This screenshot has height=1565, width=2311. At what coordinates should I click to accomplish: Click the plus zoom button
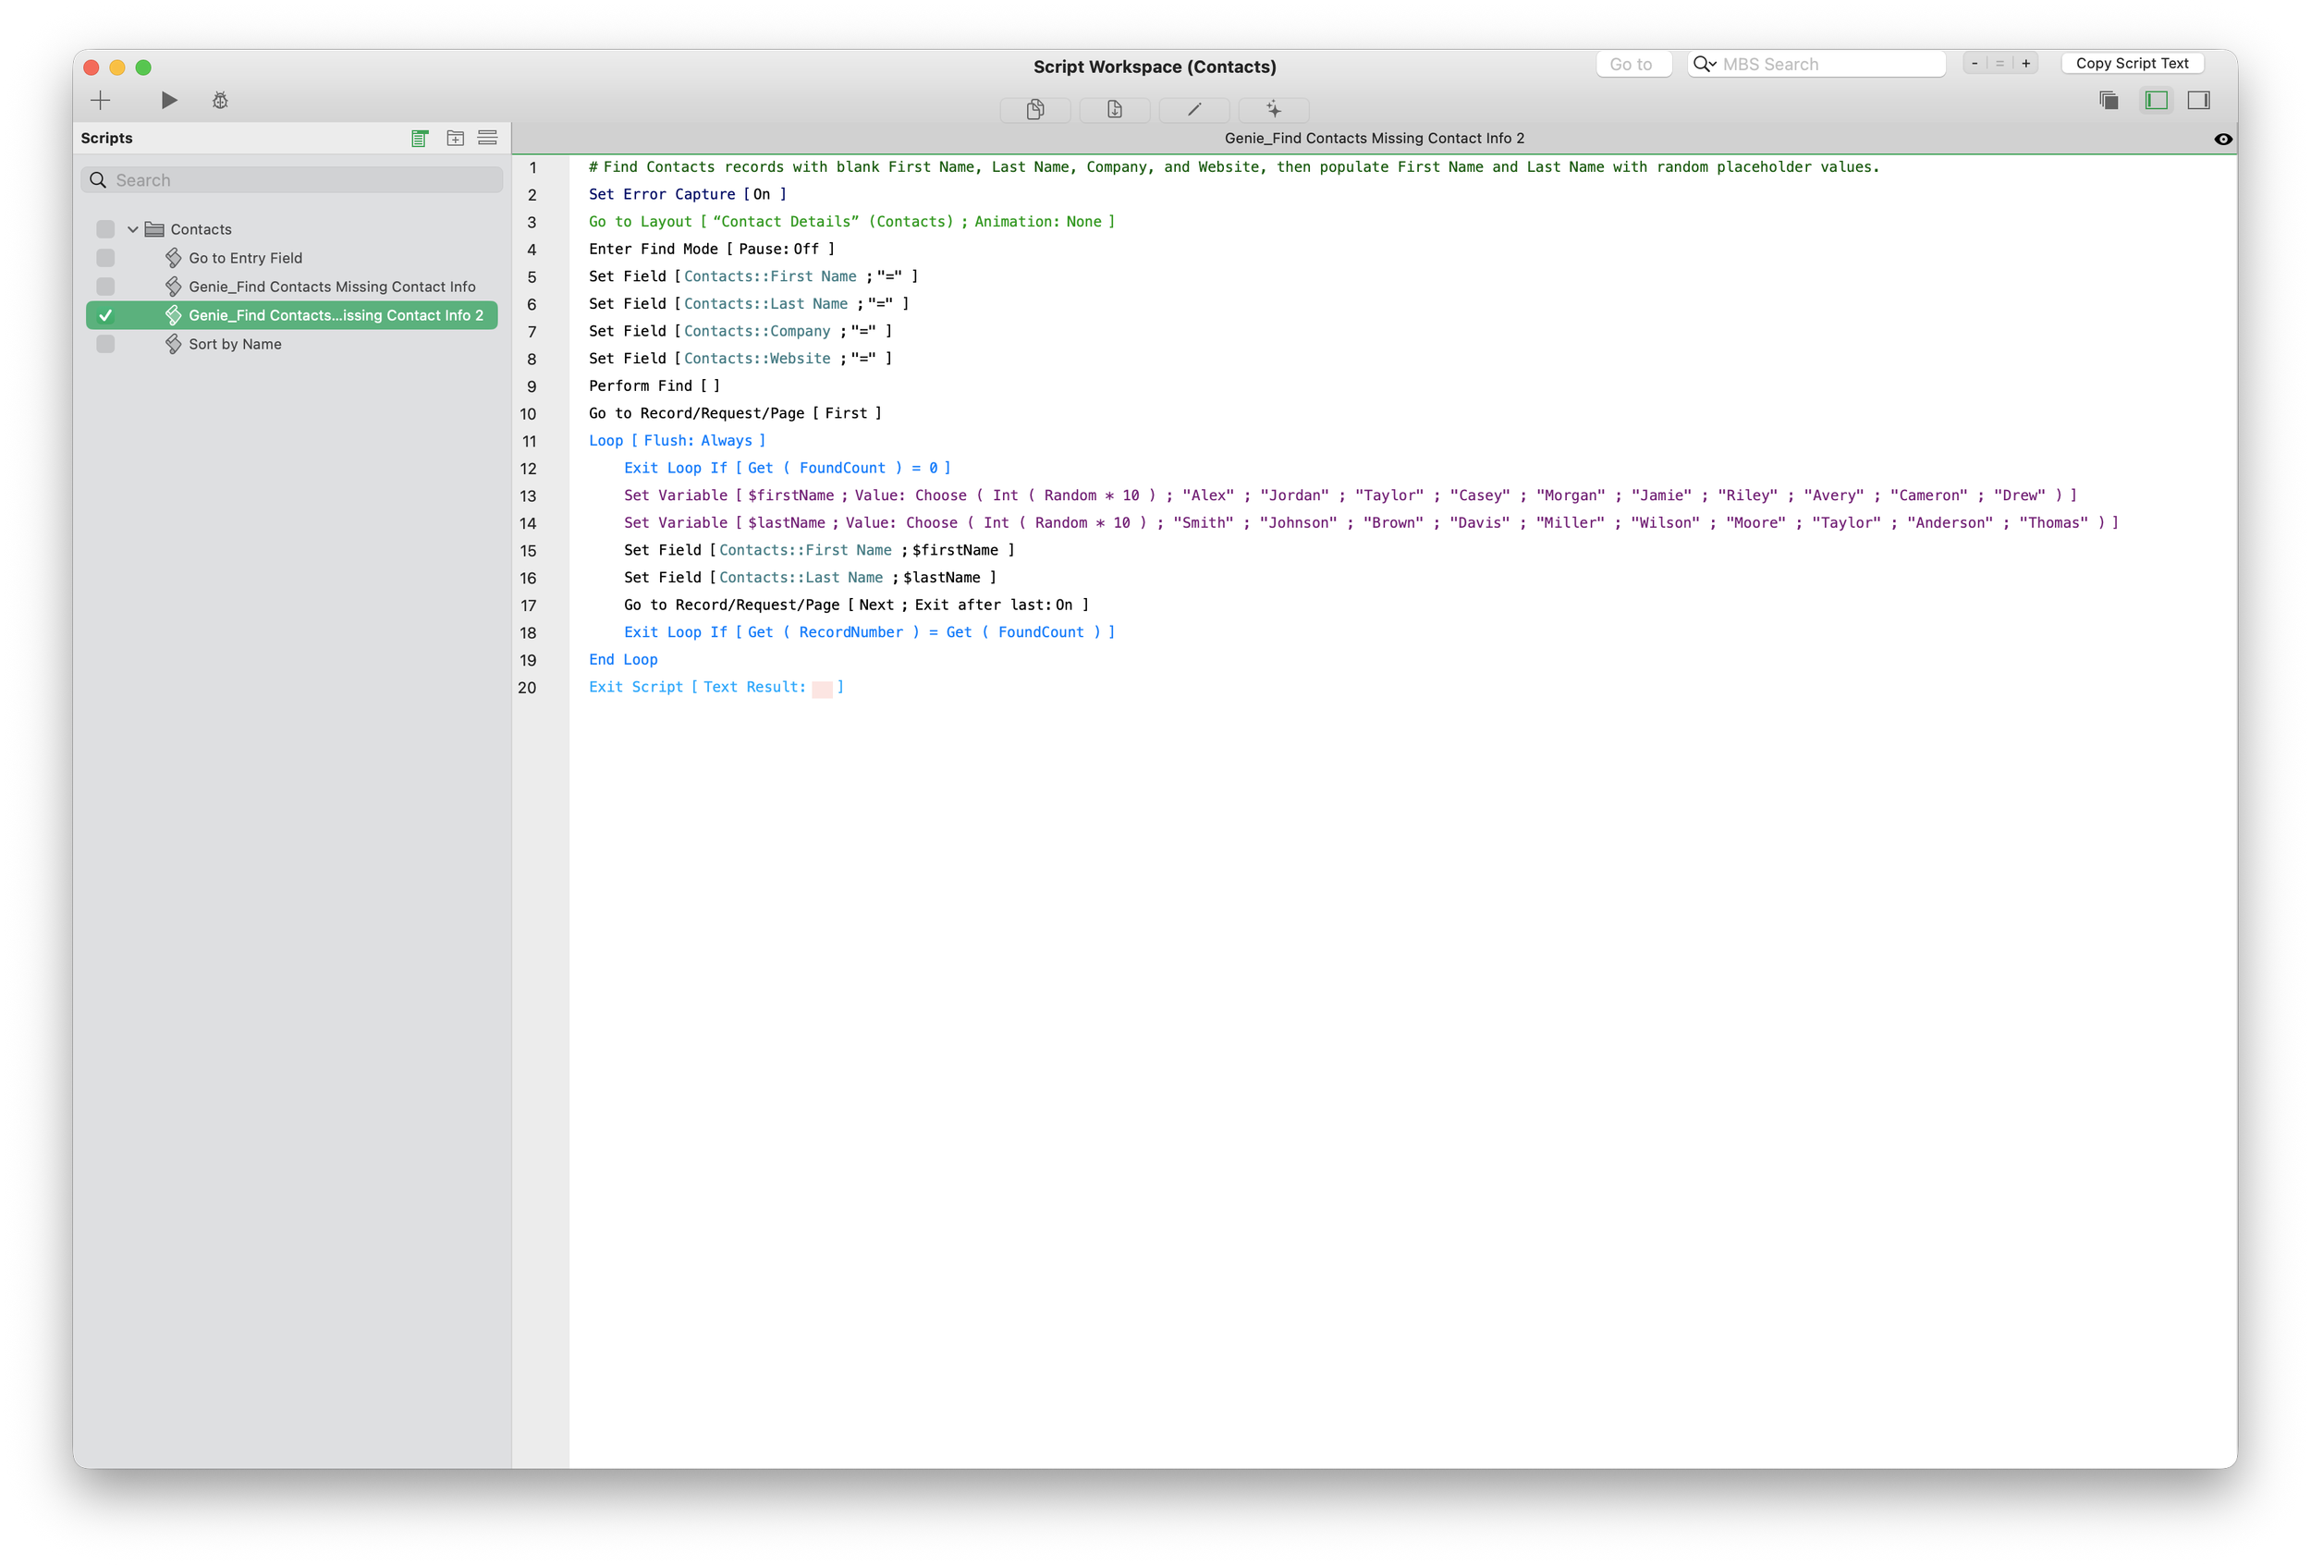click(2025, 64)
